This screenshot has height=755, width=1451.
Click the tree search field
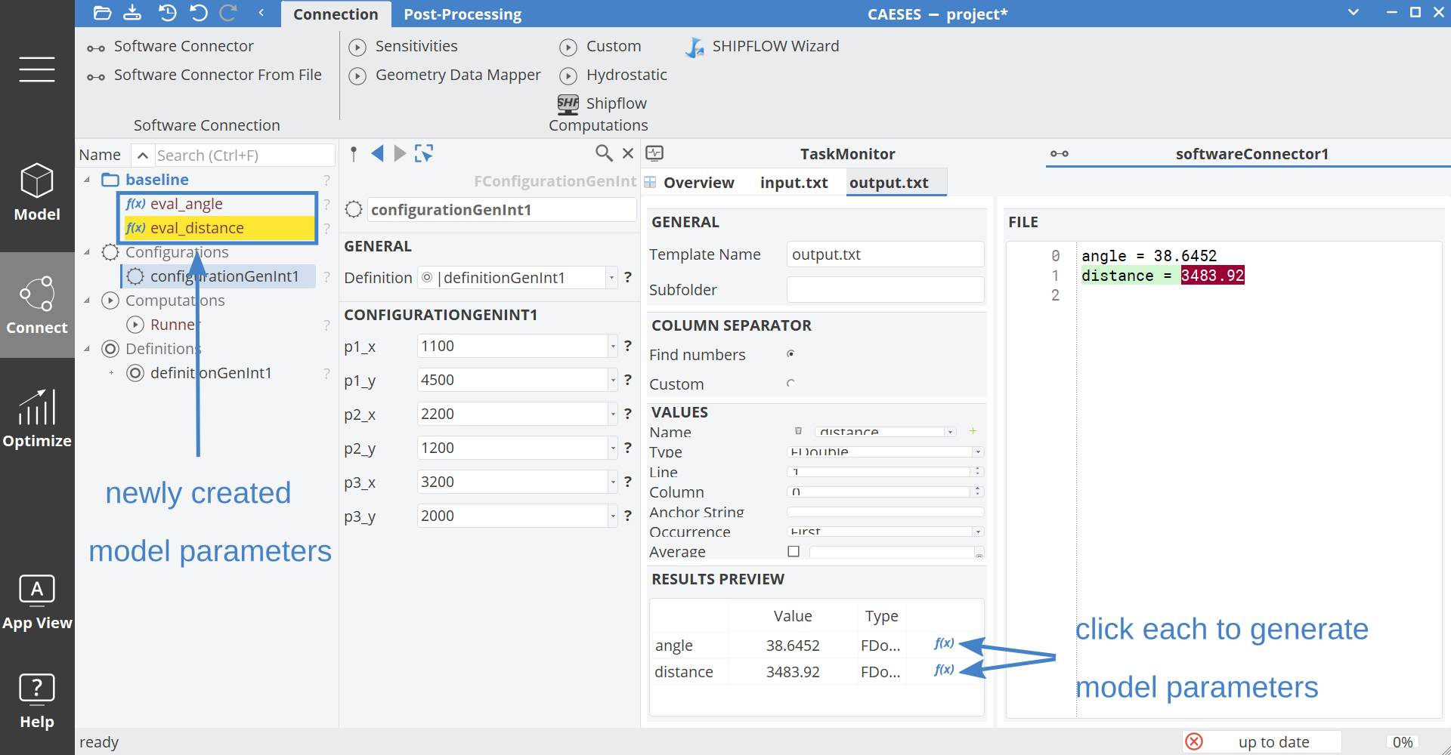click(x=244, y=156)
